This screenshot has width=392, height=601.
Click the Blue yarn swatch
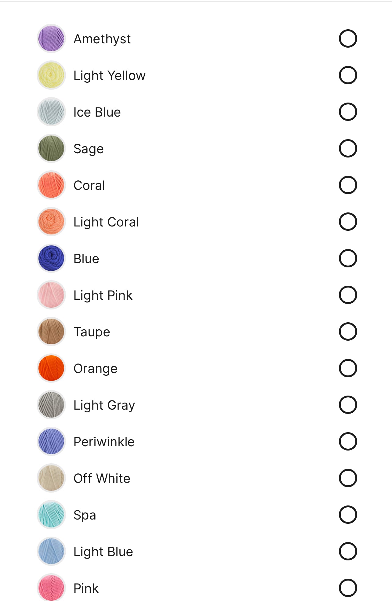(x=51, y=258)
